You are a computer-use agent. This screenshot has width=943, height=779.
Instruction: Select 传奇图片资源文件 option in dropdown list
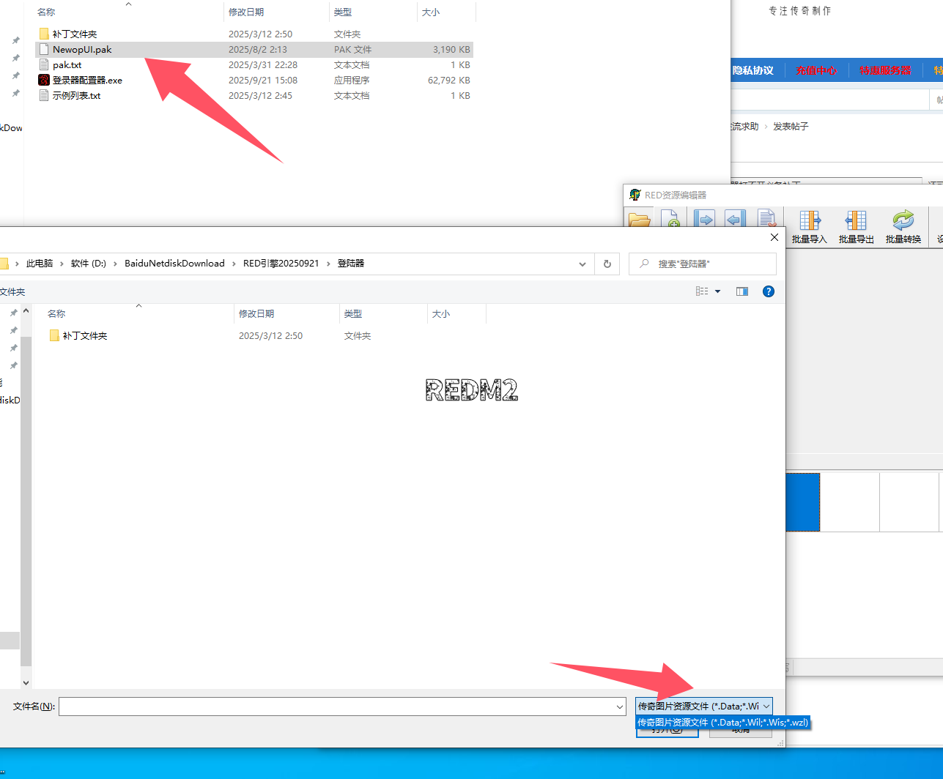[722, 723]
